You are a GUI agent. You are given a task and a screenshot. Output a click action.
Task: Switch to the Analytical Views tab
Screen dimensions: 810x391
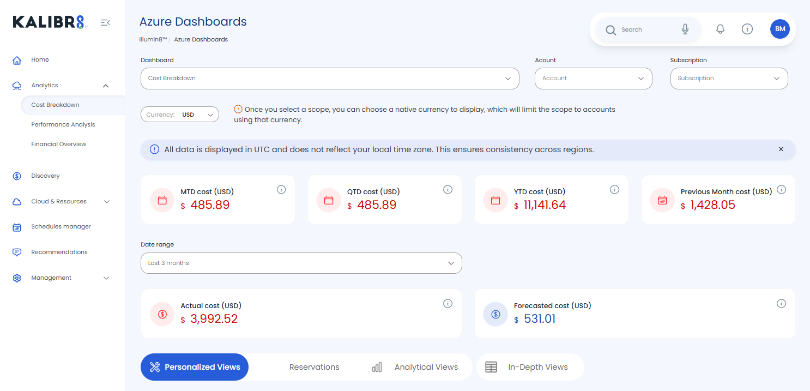(415, 367)
